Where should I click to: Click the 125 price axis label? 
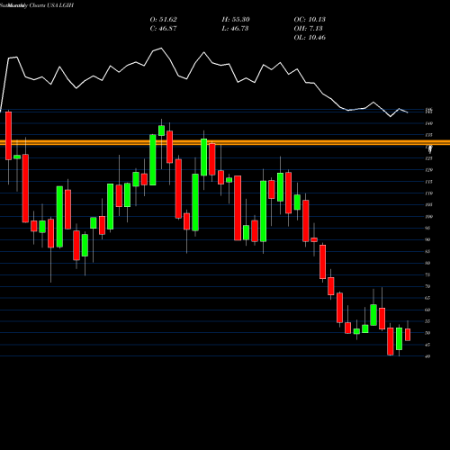[429, 158]
